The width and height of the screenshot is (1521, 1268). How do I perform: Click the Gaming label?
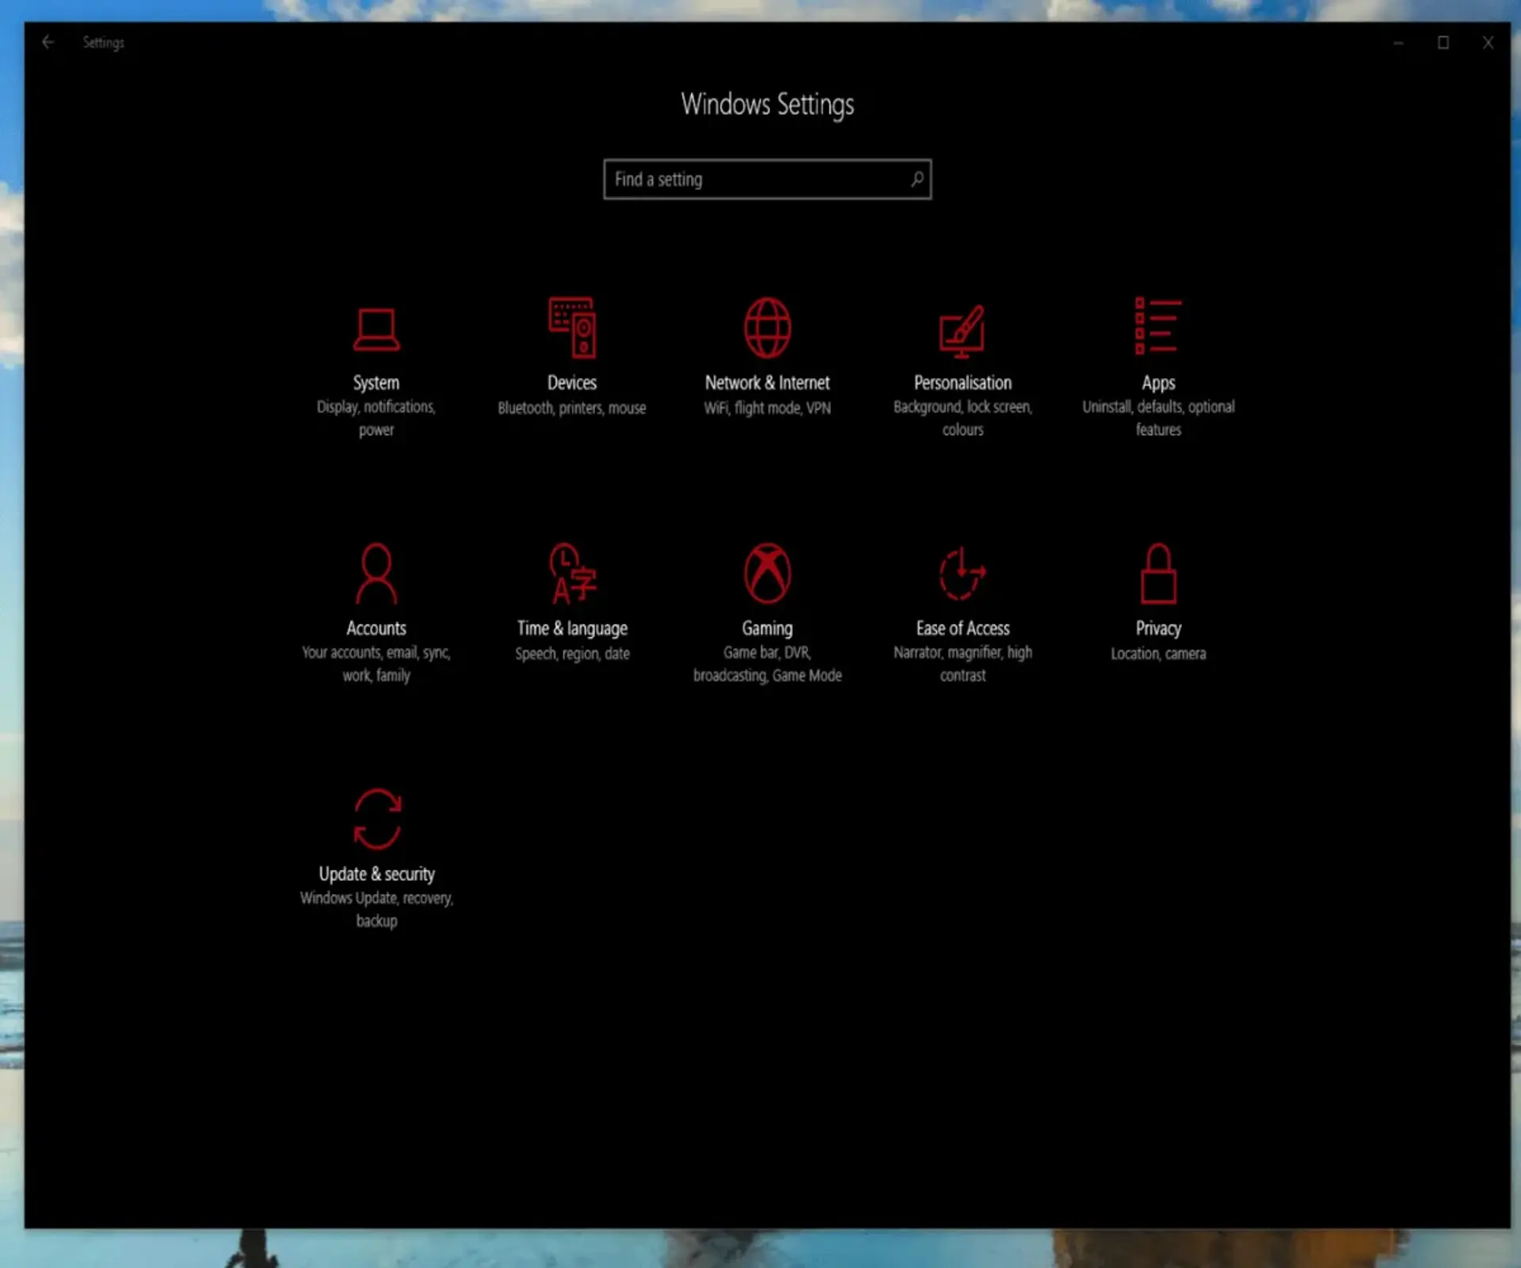767,629
